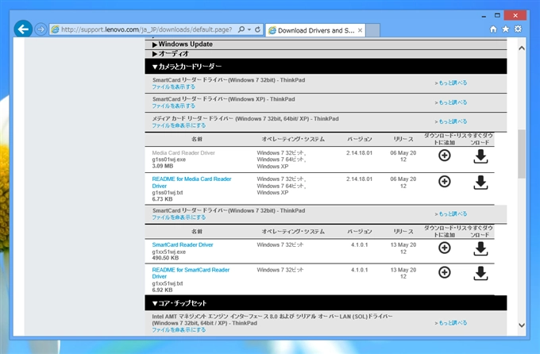Viewport: 540px width, 354px height.
Task: Refresh the page with the reload icon
Action: click(x=257, y=29)
